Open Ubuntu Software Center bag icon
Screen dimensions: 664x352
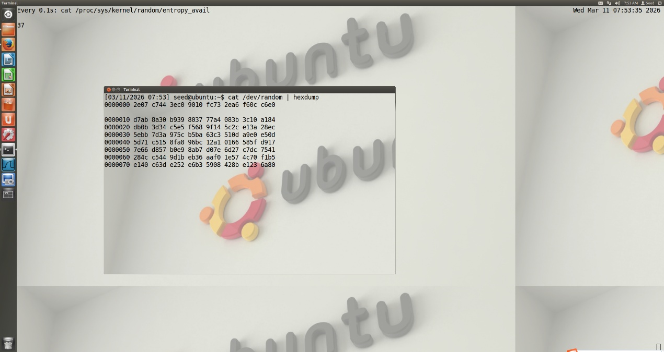point(8,105)
